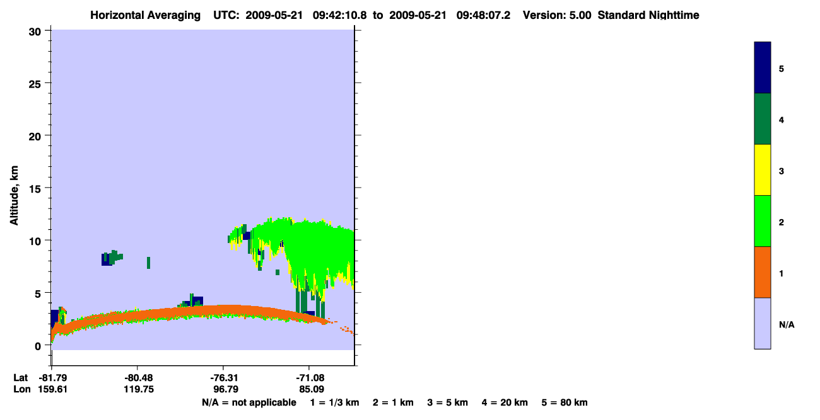The width and height of the screenshot is (820, 420).
Task: Click the altitude axis tick label '0'
Action: (x=38, y=345)
